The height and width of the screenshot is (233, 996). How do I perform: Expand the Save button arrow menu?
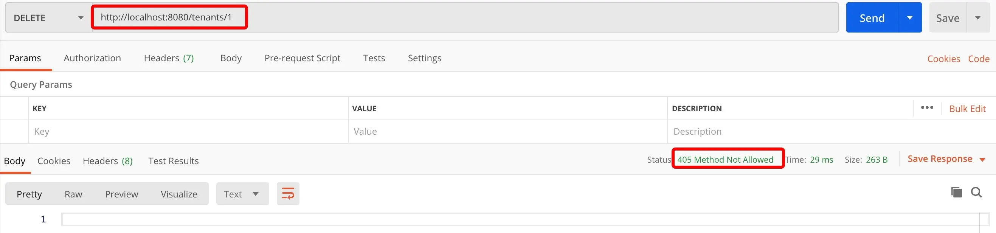(978, 18)
